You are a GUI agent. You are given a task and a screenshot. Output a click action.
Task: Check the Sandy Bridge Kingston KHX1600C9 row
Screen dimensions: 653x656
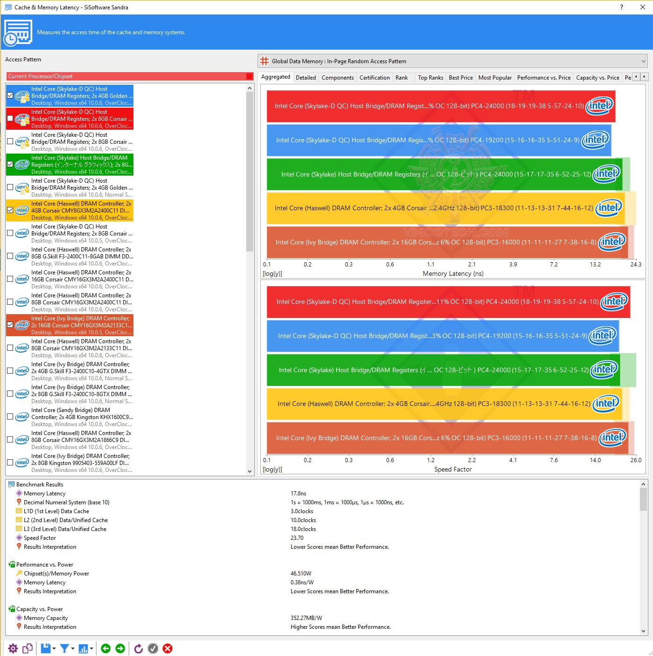click(10, 417)
